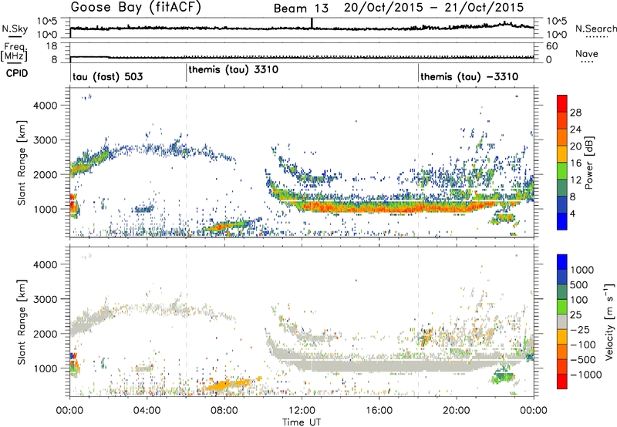
Task: Click the red-orange echo band near 16:00 in the power panel
Action: [x=379, y=207]
